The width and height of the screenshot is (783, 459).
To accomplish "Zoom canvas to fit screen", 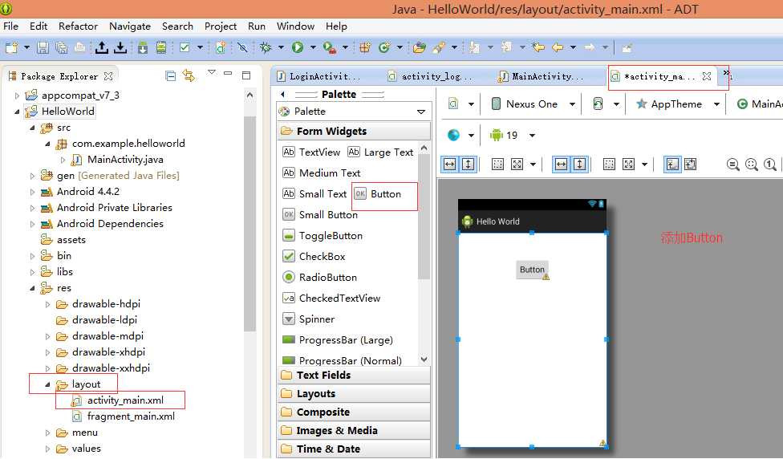I will [752, 164].
